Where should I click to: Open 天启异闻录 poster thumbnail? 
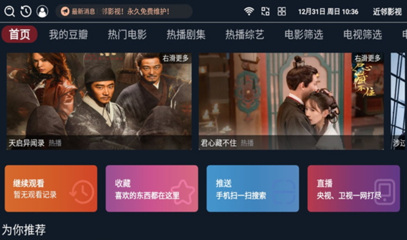click(x=99, y=101)
